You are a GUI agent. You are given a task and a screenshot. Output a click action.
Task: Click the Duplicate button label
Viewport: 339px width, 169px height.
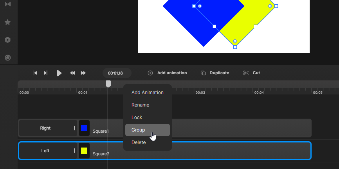(x=220, y=73)
